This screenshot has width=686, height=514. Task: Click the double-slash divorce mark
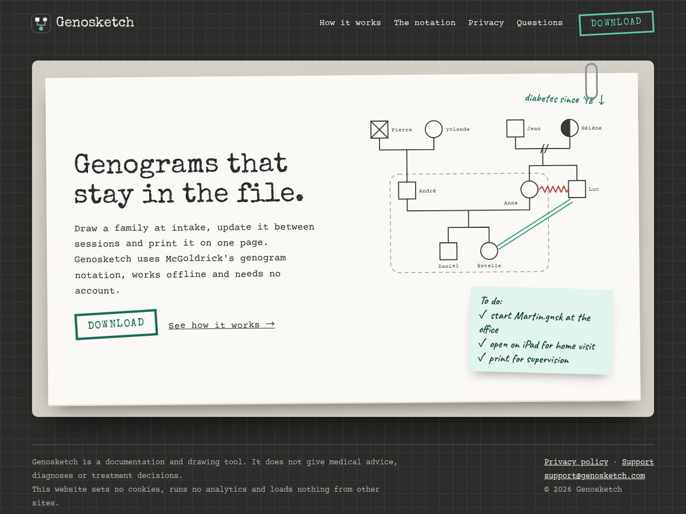[x=544, y=149]
